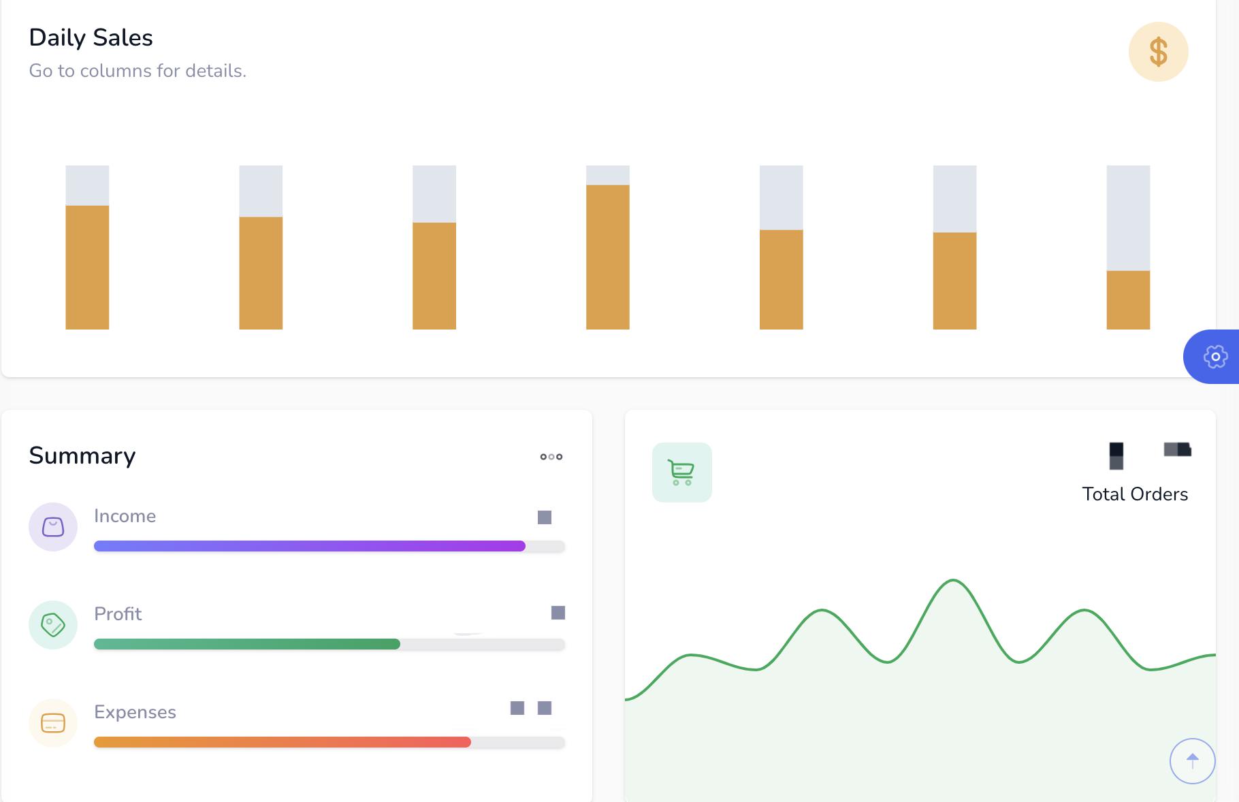
Task: Click the Daily Sales heading
Action: coord(91,37)
